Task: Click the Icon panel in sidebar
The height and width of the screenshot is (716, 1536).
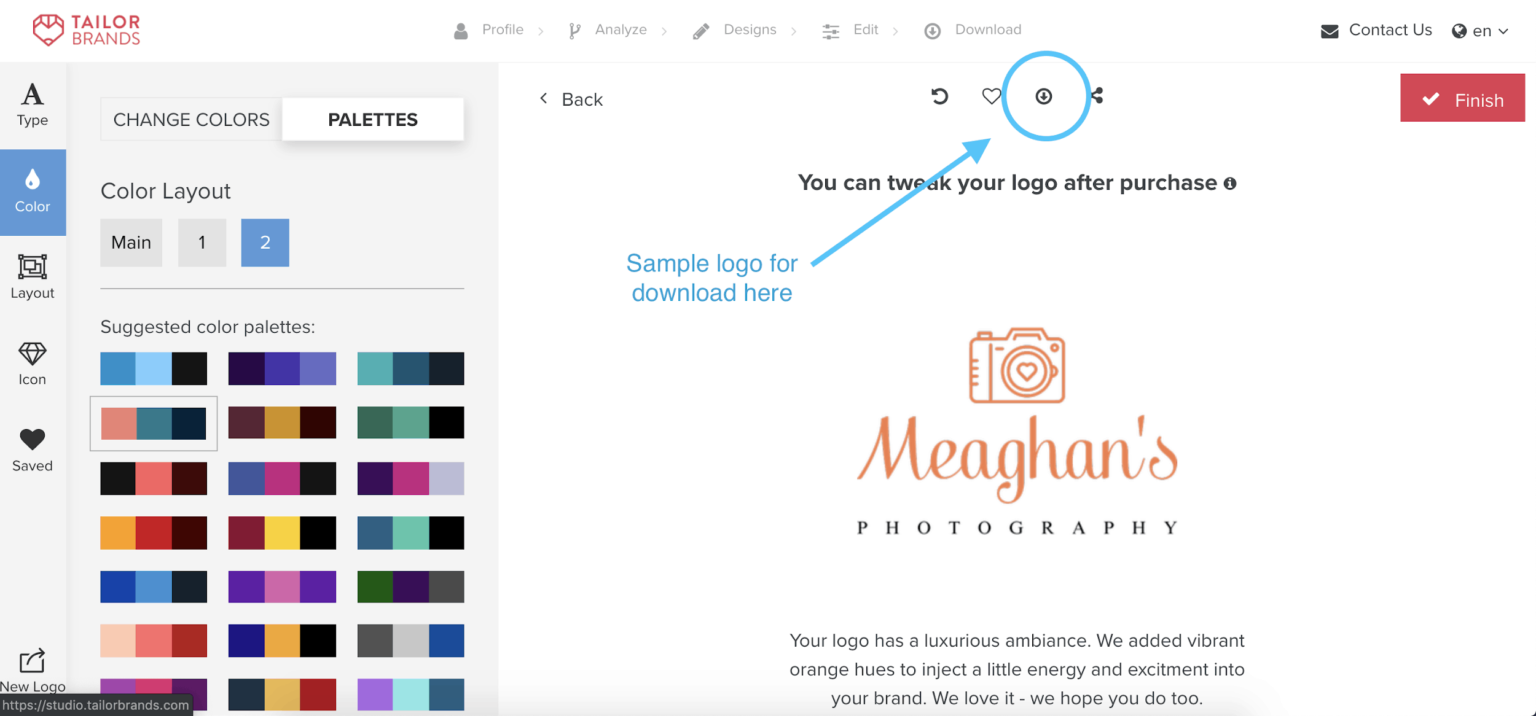Action: click(x=33, y=364)
